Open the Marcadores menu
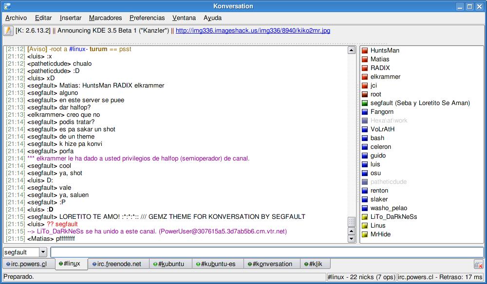The image size is (487, 284). pos(106,18)
